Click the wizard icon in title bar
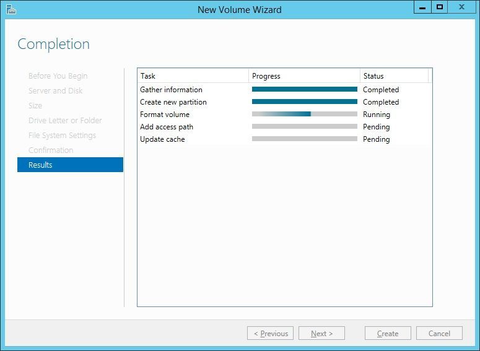Screen dimensions: 480x351 [11, 9]
